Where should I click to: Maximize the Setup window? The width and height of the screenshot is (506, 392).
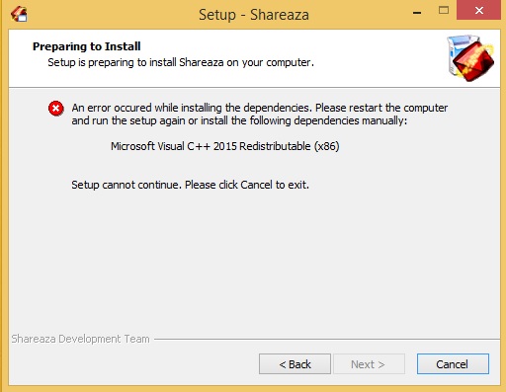[444, 10]
